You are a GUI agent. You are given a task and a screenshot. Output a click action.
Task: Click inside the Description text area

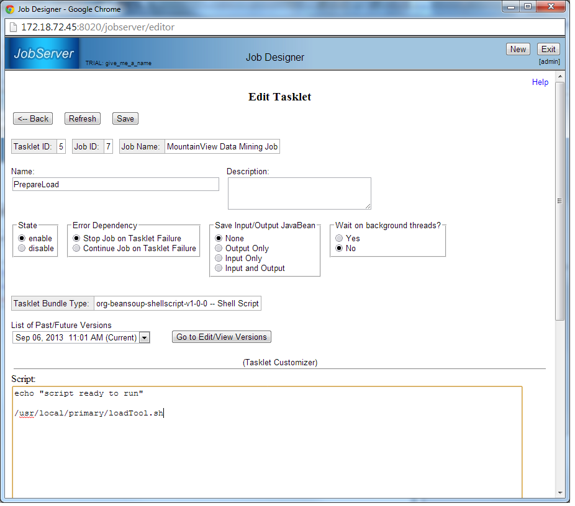tap(299, 193)
